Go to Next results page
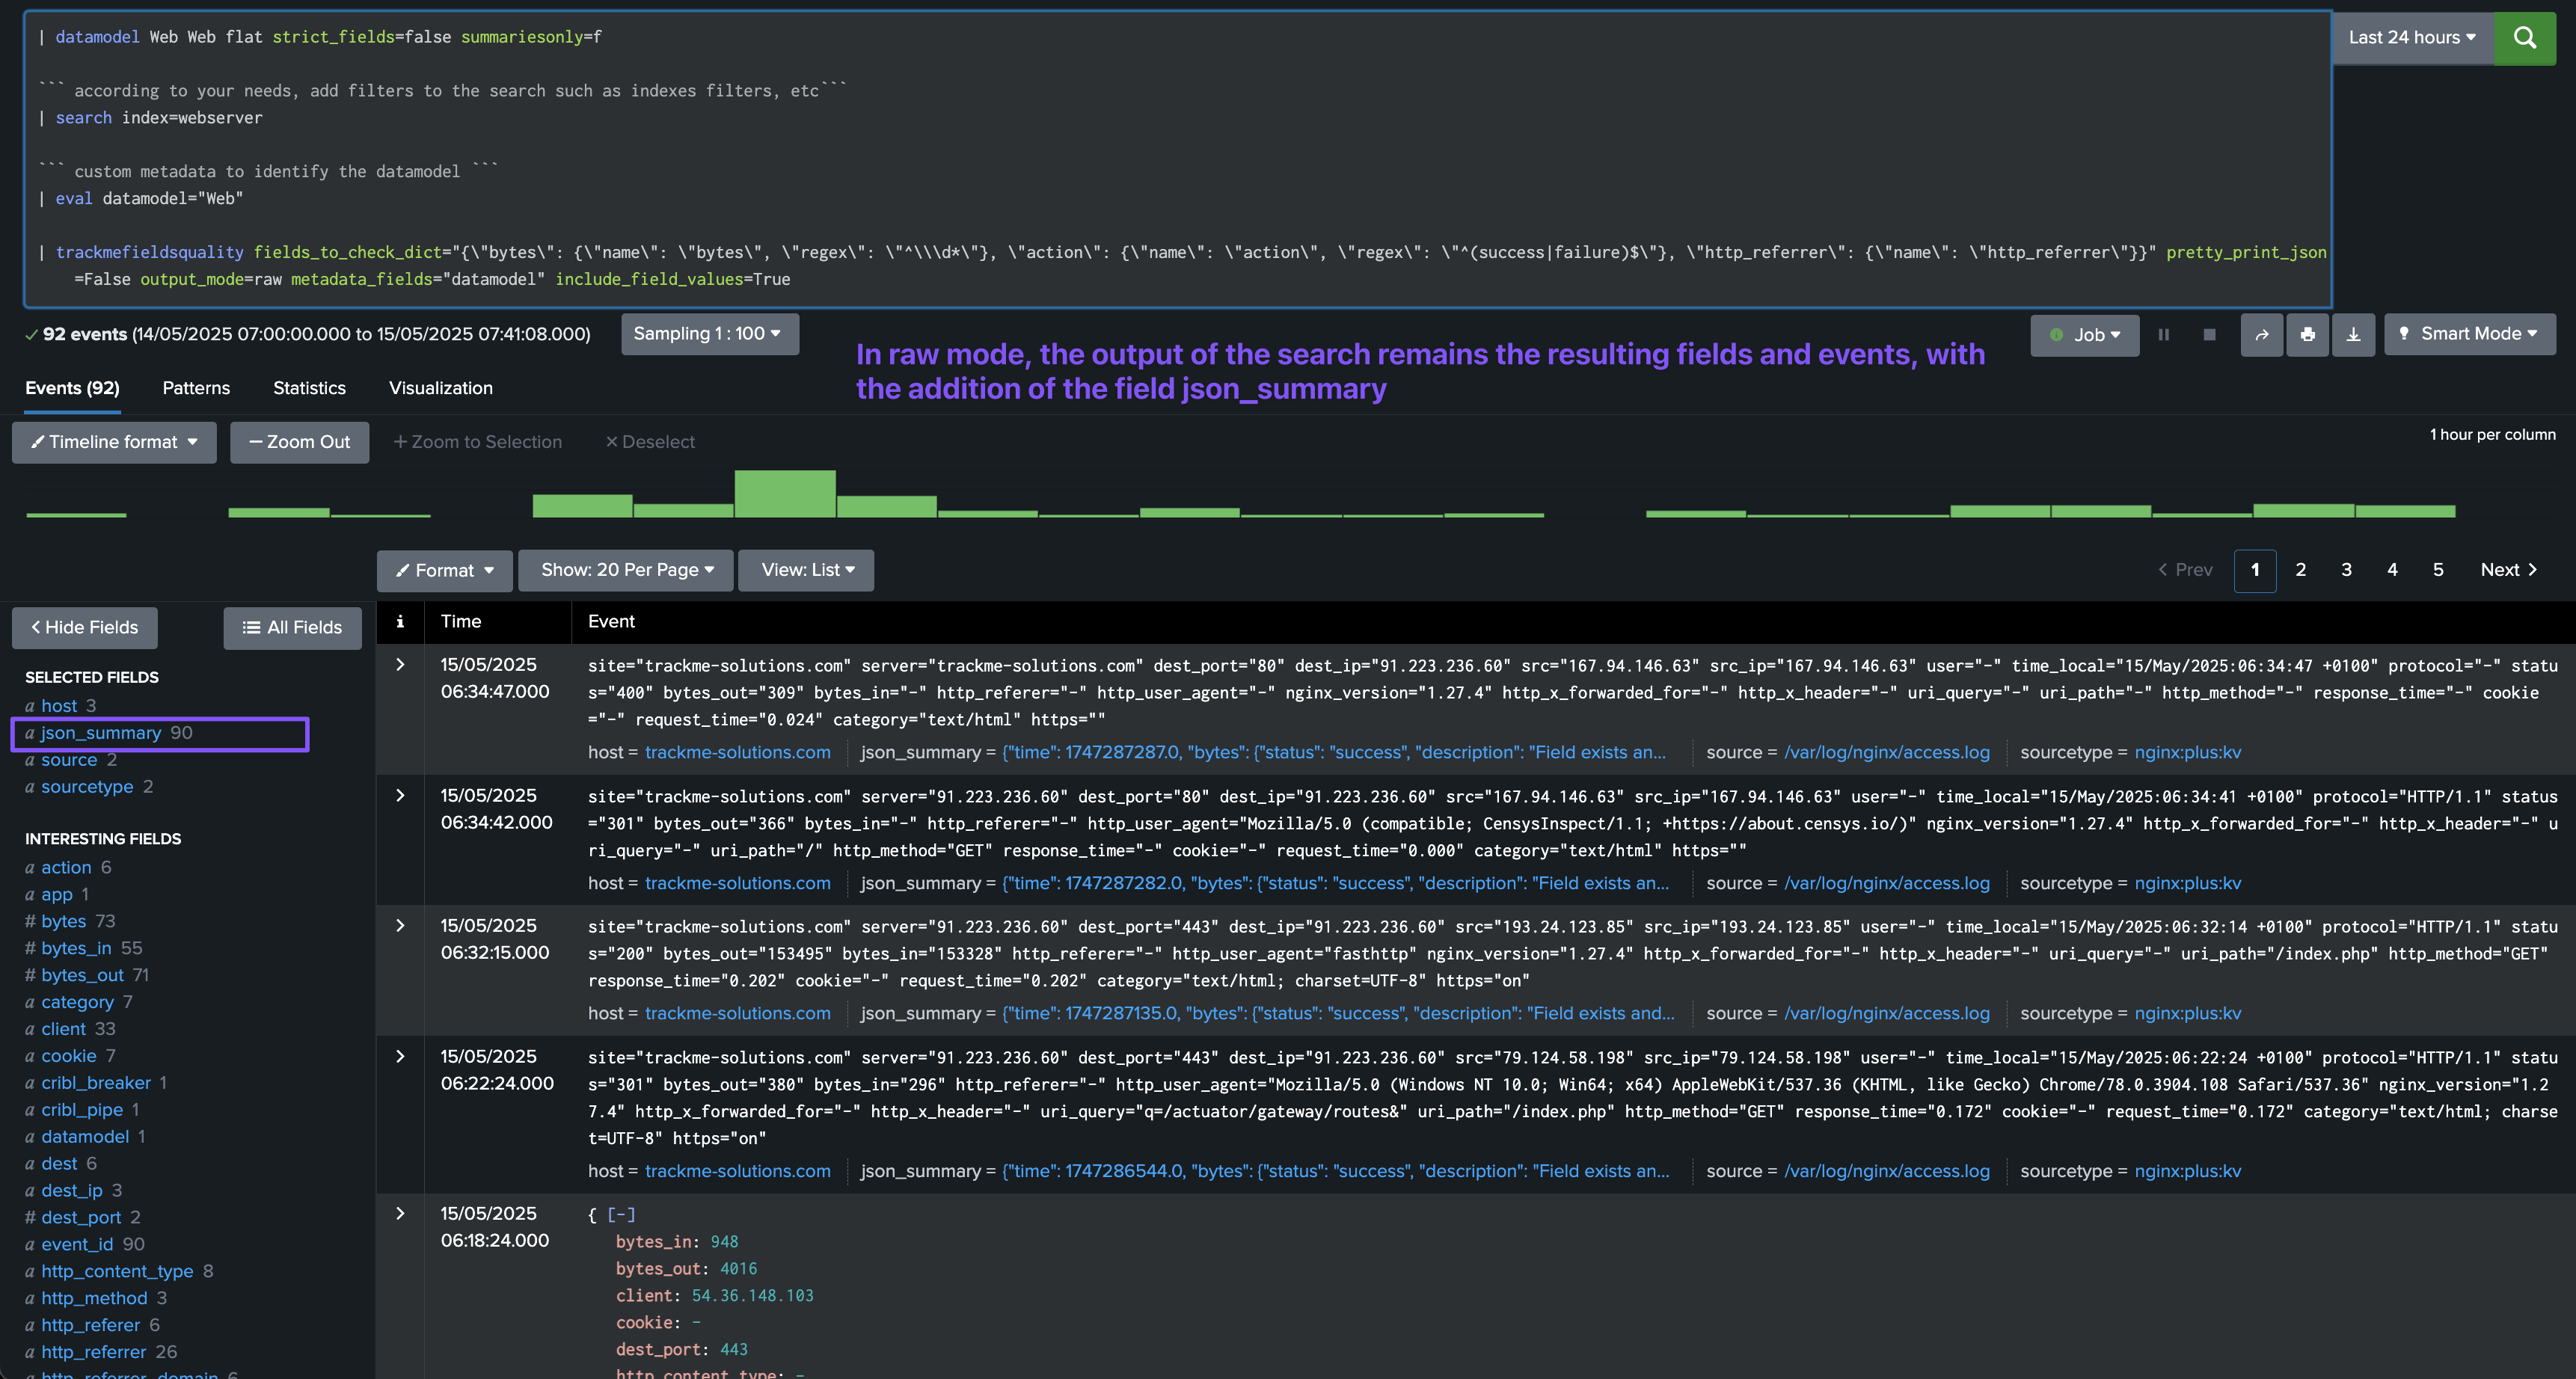Screen dimensions: 2576x1379 pos(2509,570)
